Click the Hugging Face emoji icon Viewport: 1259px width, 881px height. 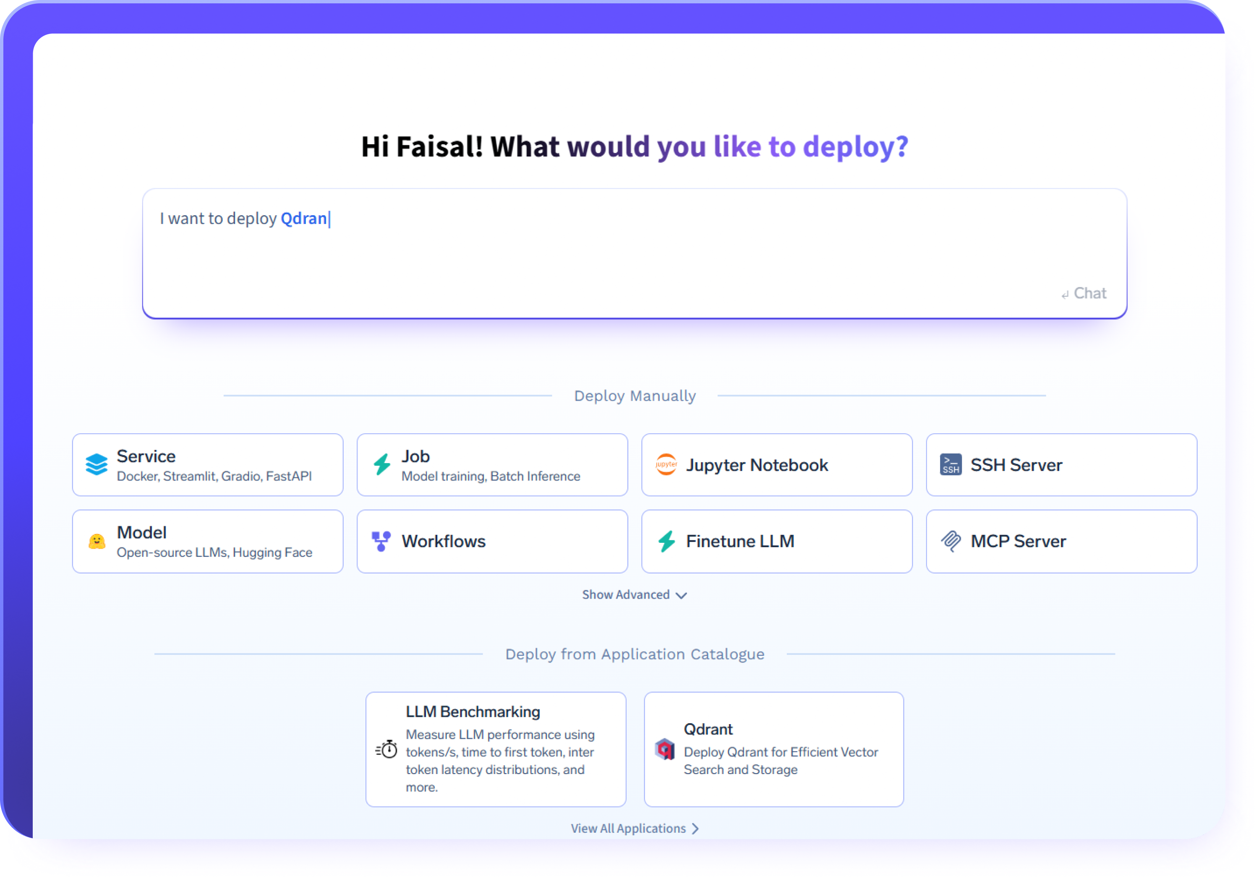tap(97, 542)
